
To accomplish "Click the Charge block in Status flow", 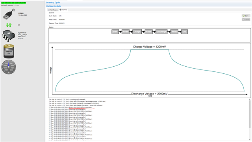I will [137, 31].
